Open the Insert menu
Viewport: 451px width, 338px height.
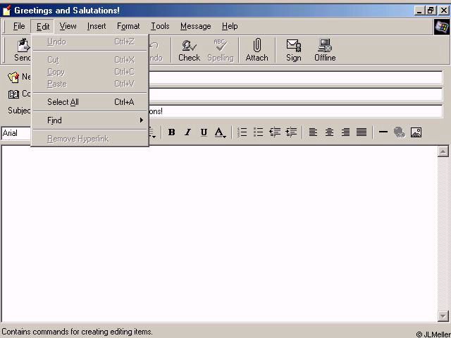[x=97, y=26]
